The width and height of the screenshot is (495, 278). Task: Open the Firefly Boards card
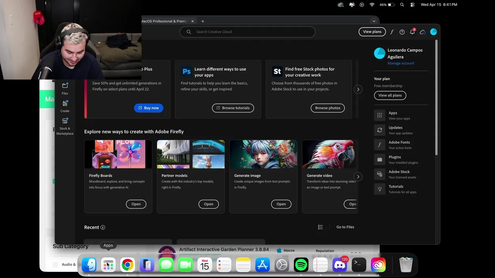tap(136, 204)
